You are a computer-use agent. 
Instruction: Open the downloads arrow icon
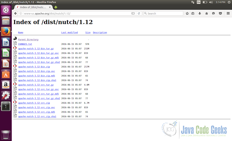[x=200, y=13]
